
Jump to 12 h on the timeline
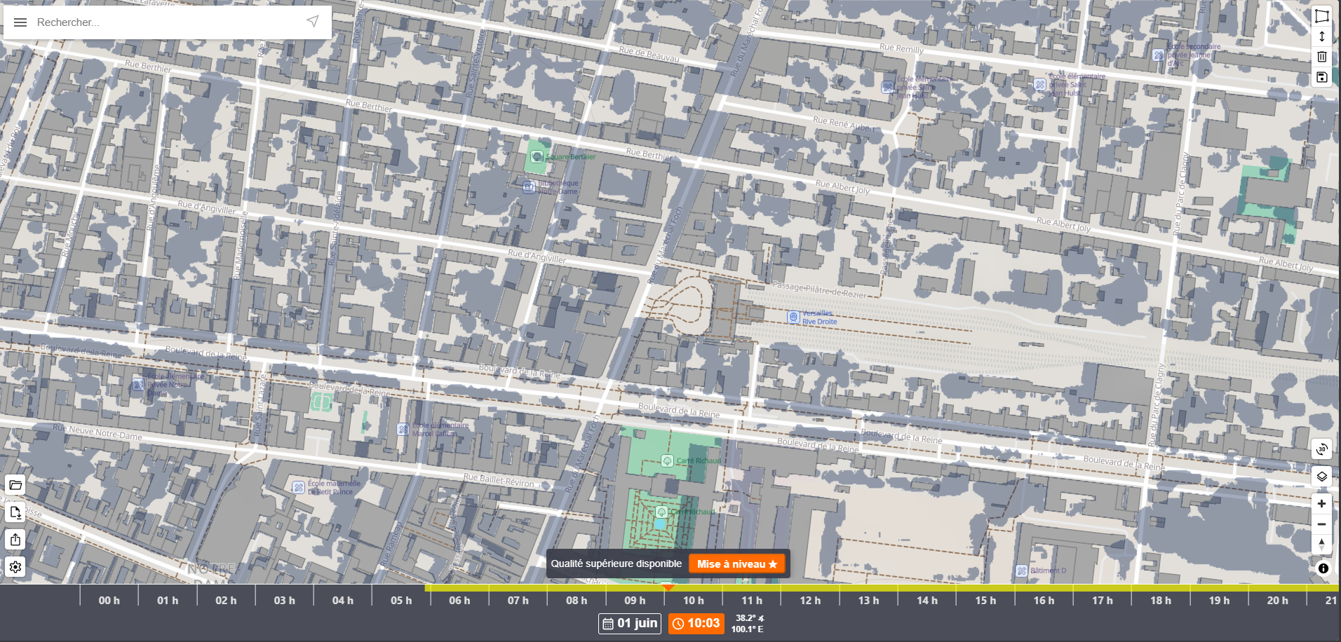point(810,601)
